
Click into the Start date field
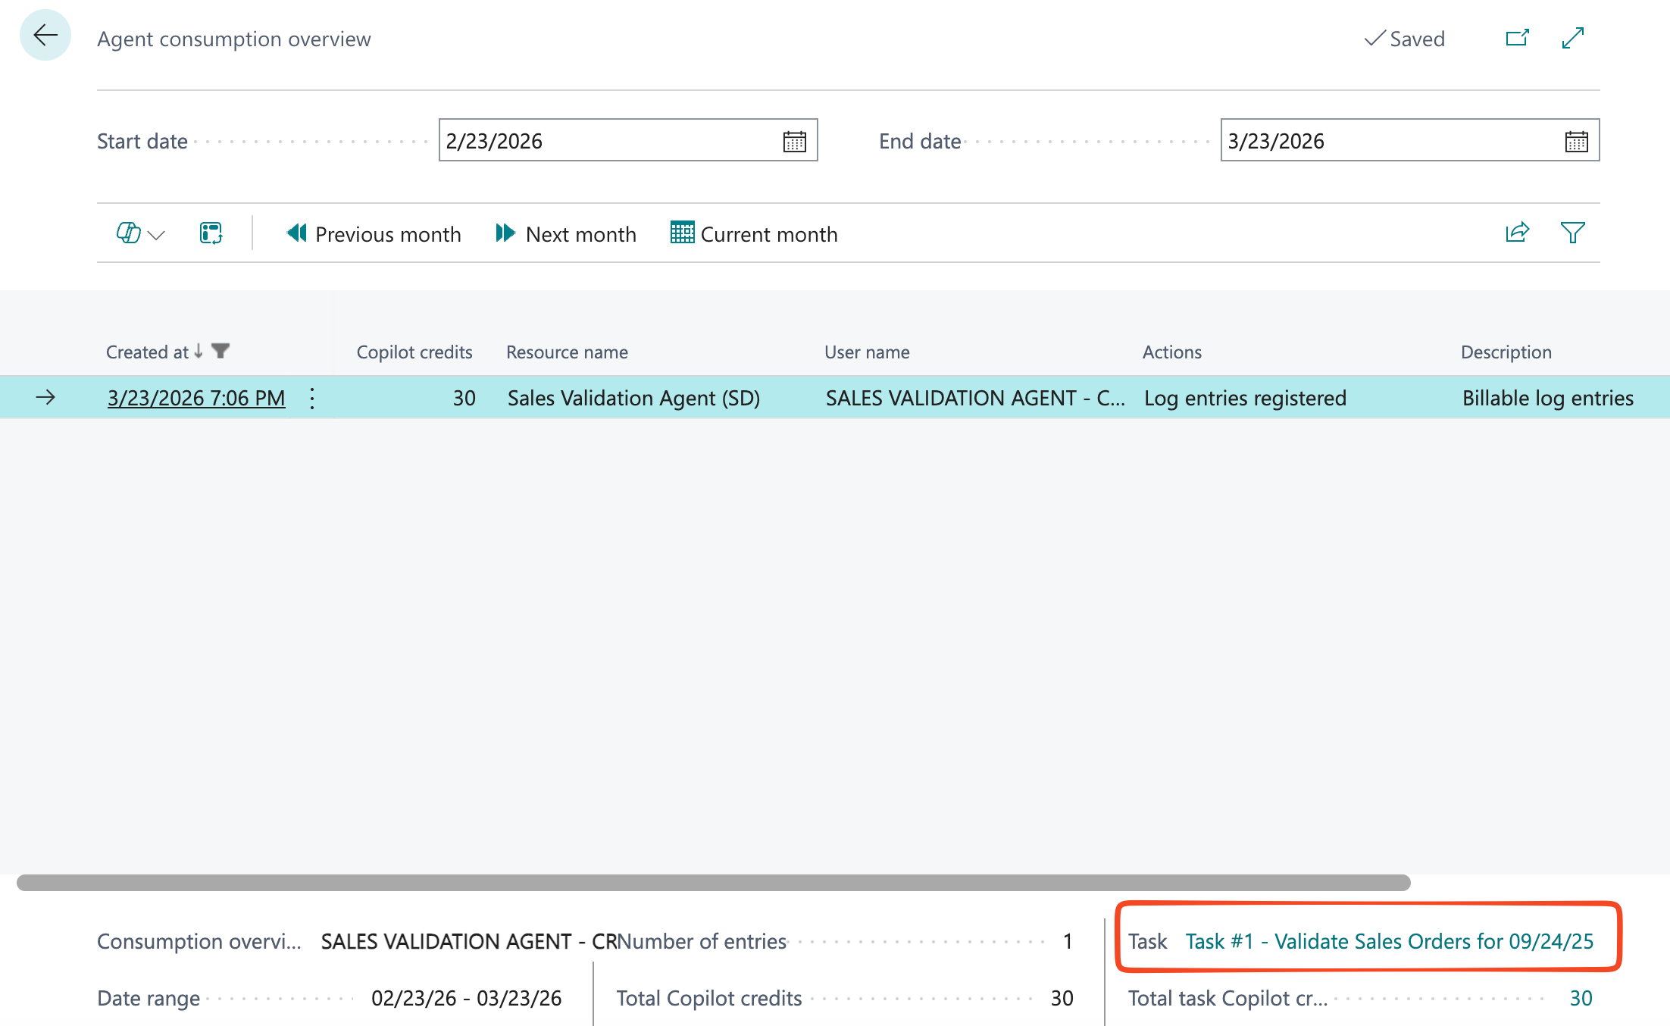[x=606, y=141]
